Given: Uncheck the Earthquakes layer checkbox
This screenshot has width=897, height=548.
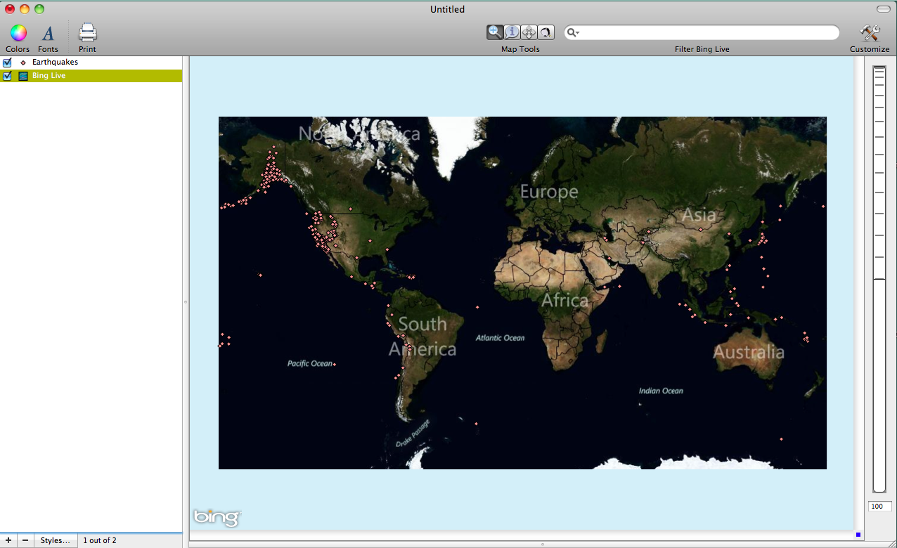Looking at the screenshot, I should [8, 63].
